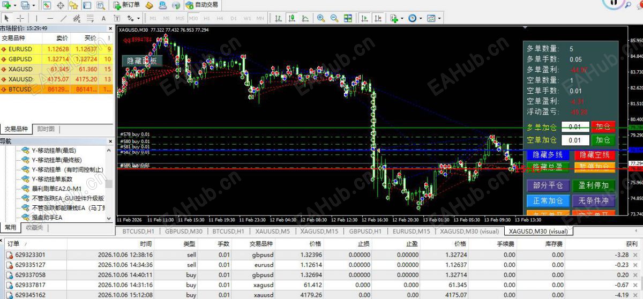Screen dimensions: 643x299
Task: Click 部分平仓 button
Action: tap(548, 185)
